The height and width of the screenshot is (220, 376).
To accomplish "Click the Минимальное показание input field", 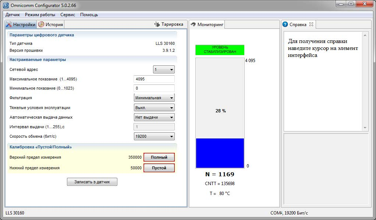I will pyautogui.click(x=154, y=88).
